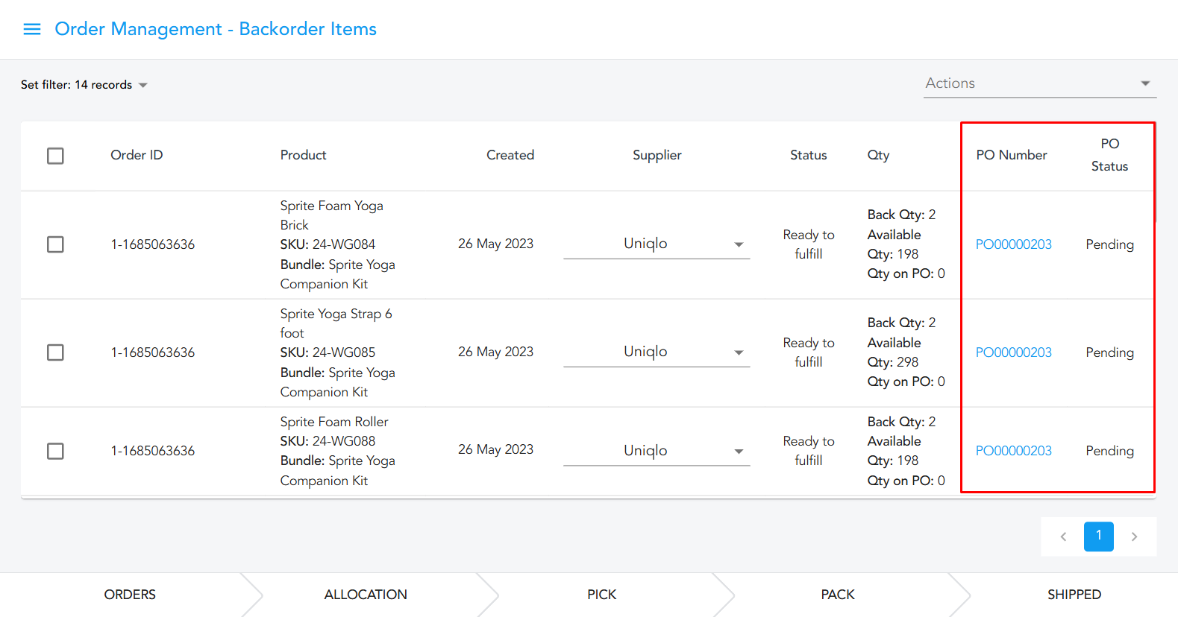Switch to the ORDERS stage tab

click(130, 595)
